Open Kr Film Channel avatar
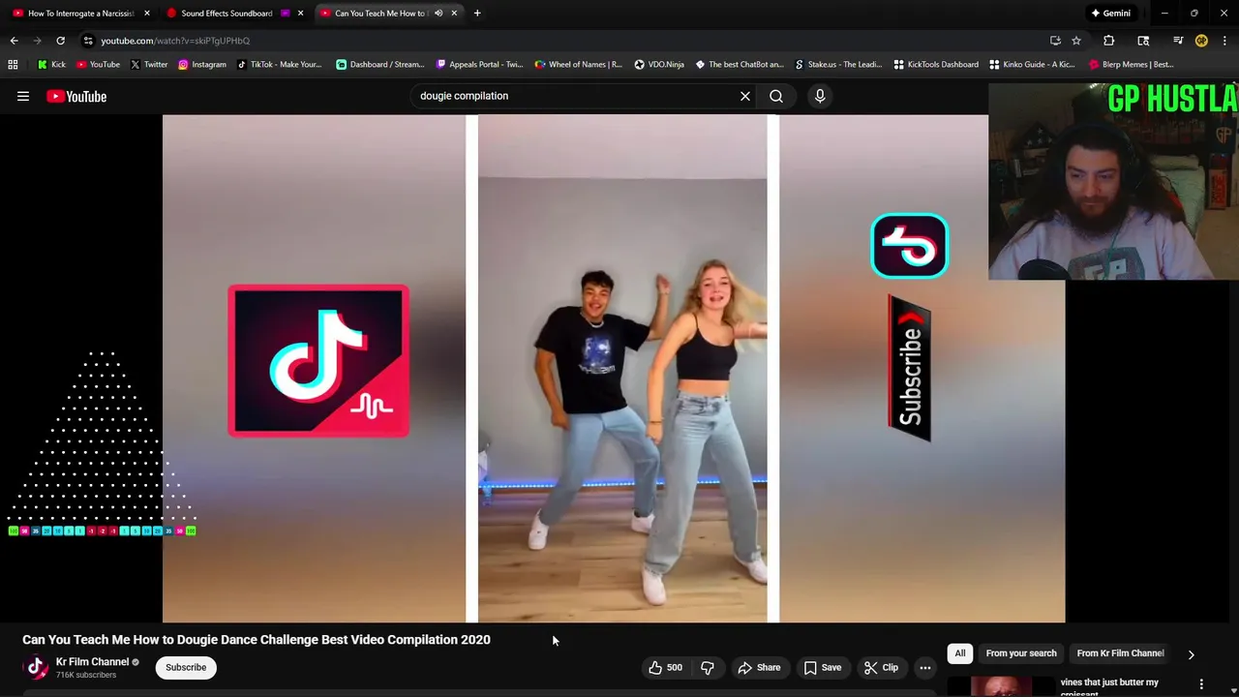The height and width of the screenshot is (697, 1239). point(36,667)
